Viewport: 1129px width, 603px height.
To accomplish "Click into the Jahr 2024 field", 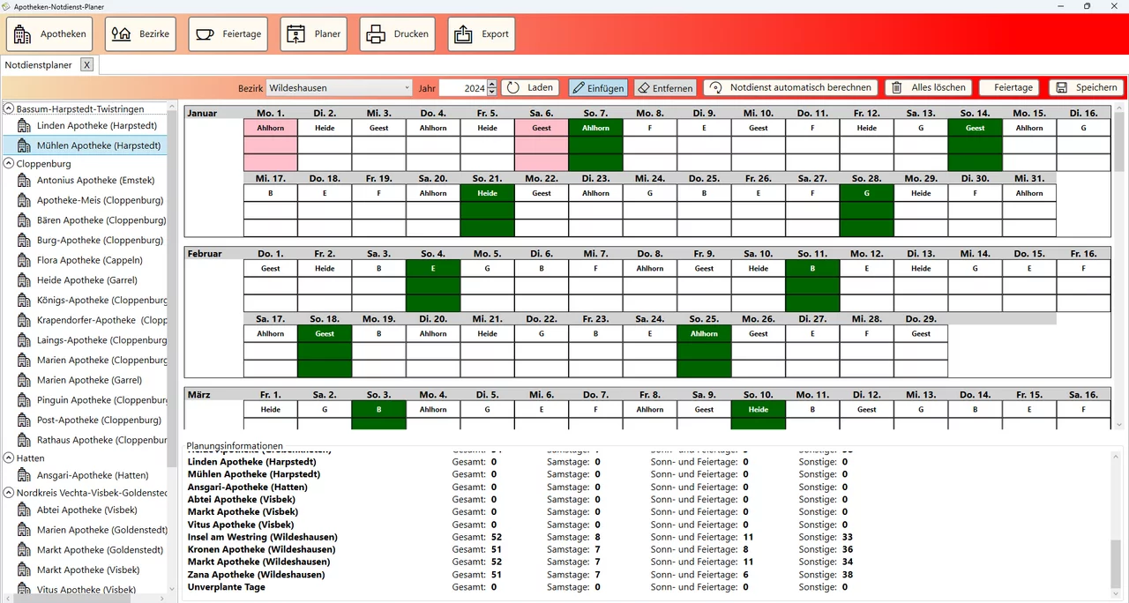I will pos(463,88).
